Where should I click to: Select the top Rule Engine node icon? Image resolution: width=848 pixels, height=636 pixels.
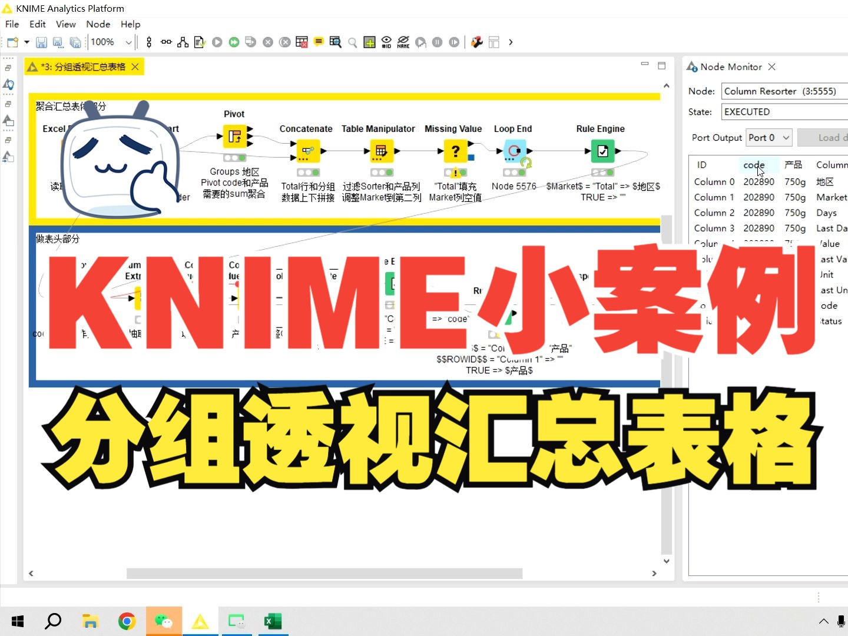point(603,151)
